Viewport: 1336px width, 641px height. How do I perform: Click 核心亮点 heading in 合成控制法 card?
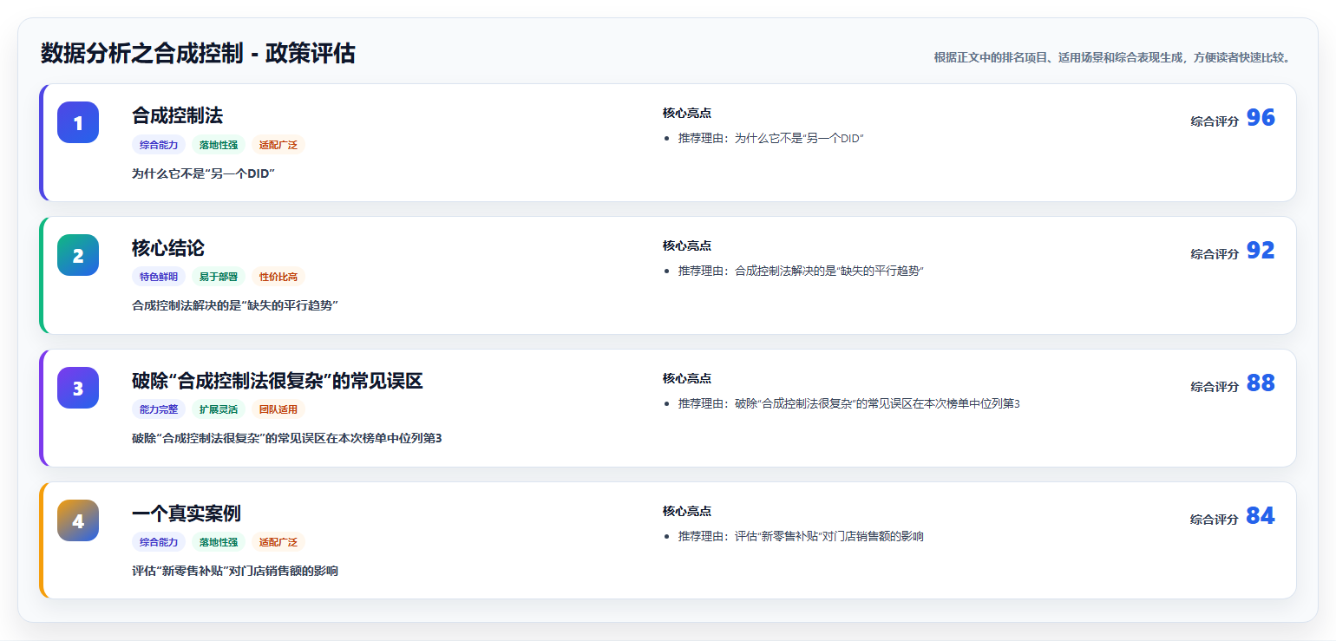(x=687, y=114)
